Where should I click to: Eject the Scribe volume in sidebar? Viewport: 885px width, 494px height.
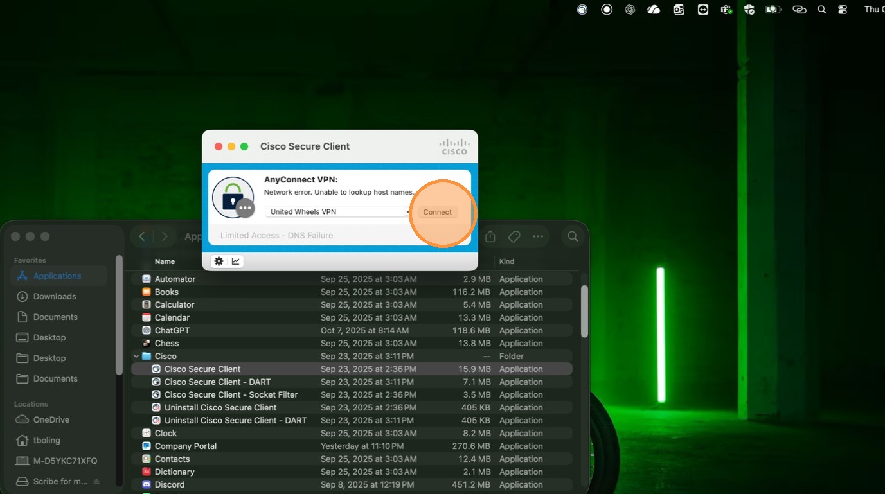(96, 482)
